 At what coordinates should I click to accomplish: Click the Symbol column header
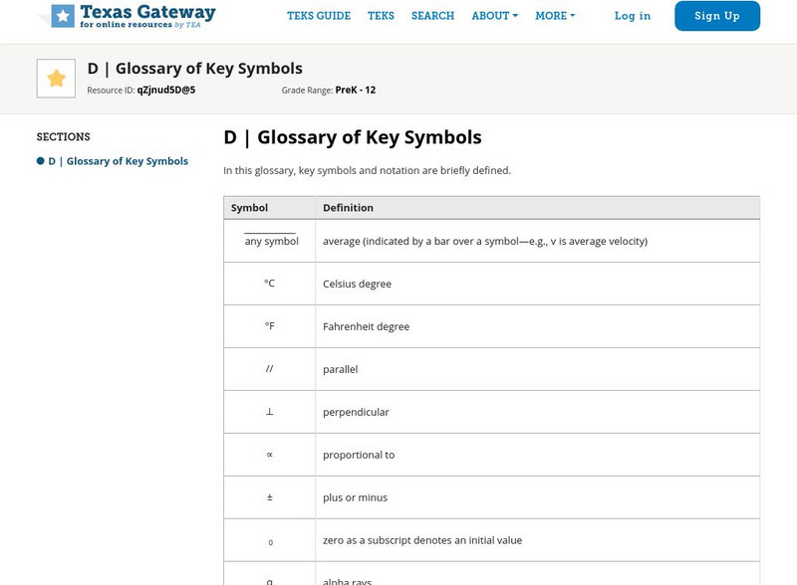point(249,208)
